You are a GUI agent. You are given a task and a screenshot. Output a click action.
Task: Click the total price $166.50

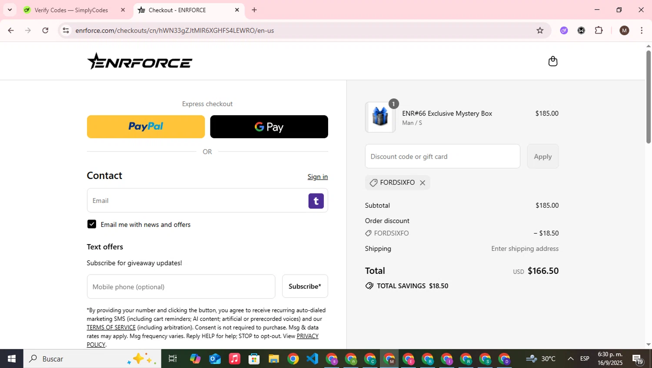tap(543, 271)
